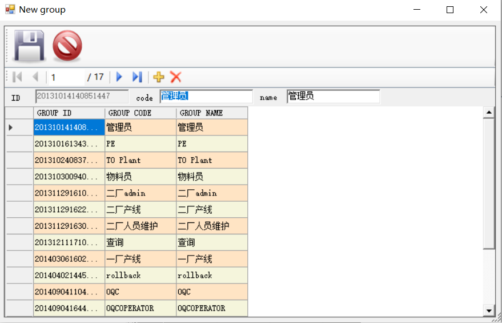Viewport: 502px width, 323px height.
Task: Sort by the GROUP ID column header
Action: [69, 113]
